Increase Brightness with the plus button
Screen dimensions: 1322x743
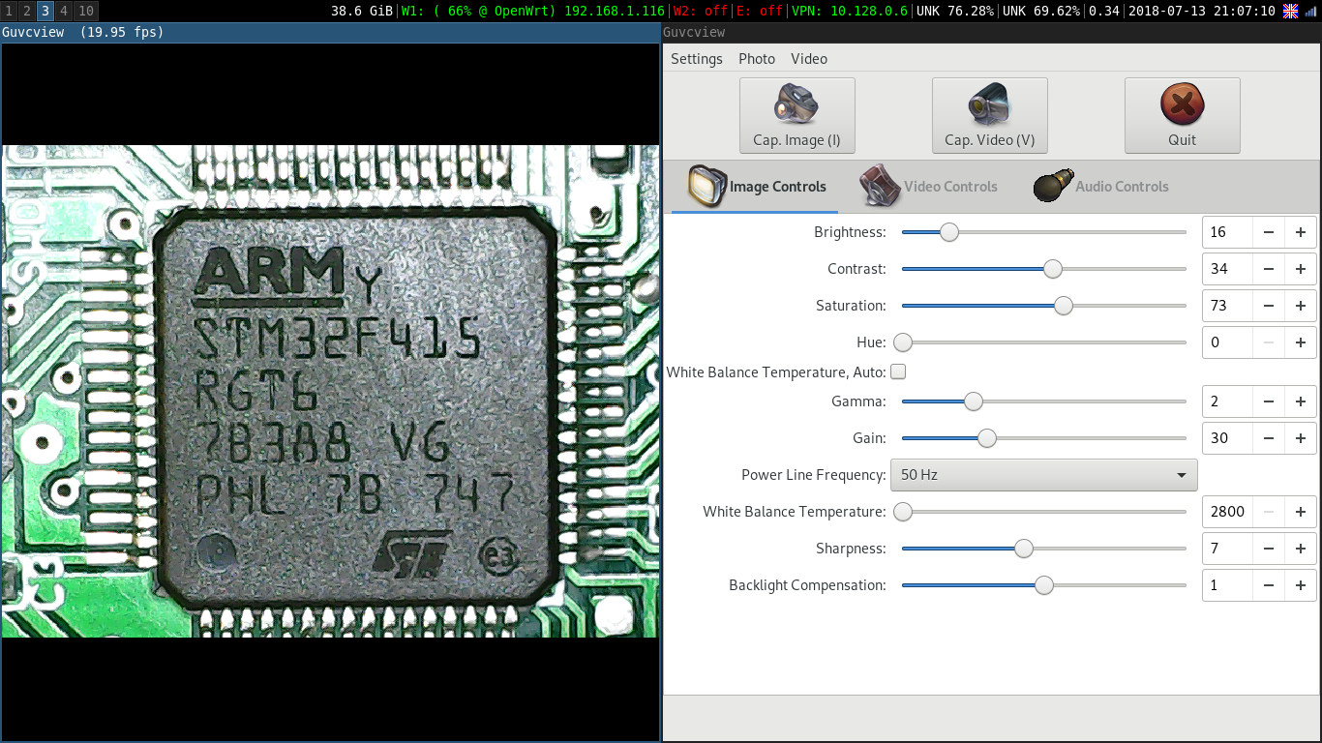coord(1301,232)
